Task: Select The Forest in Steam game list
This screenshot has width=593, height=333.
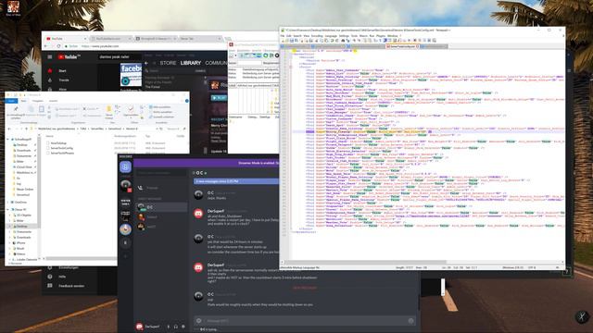Action: (x=153, y=87)
